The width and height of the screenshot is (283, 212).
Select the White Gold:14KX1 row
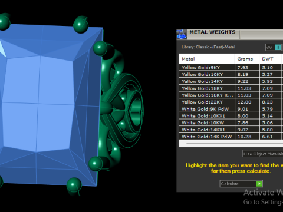click(231, 130)
